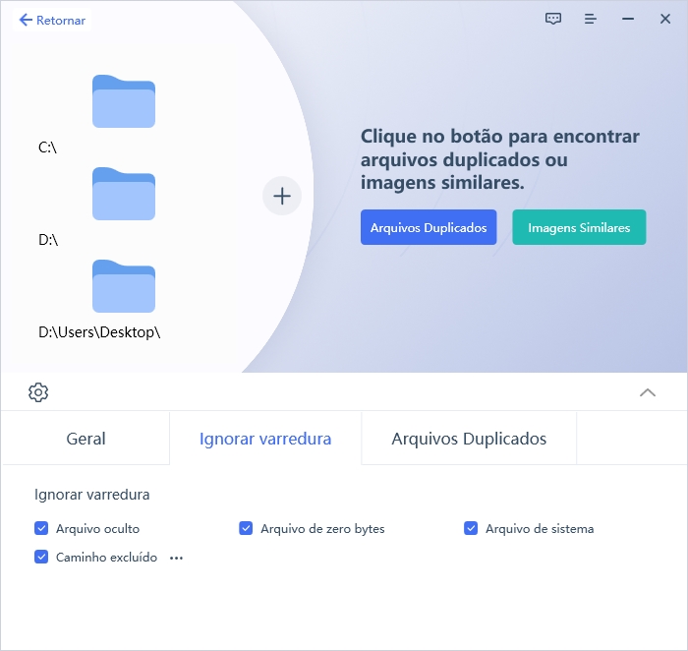Click the D:\ path label
The height and width of the screenshot is (651, 688).
click(48, 240)
